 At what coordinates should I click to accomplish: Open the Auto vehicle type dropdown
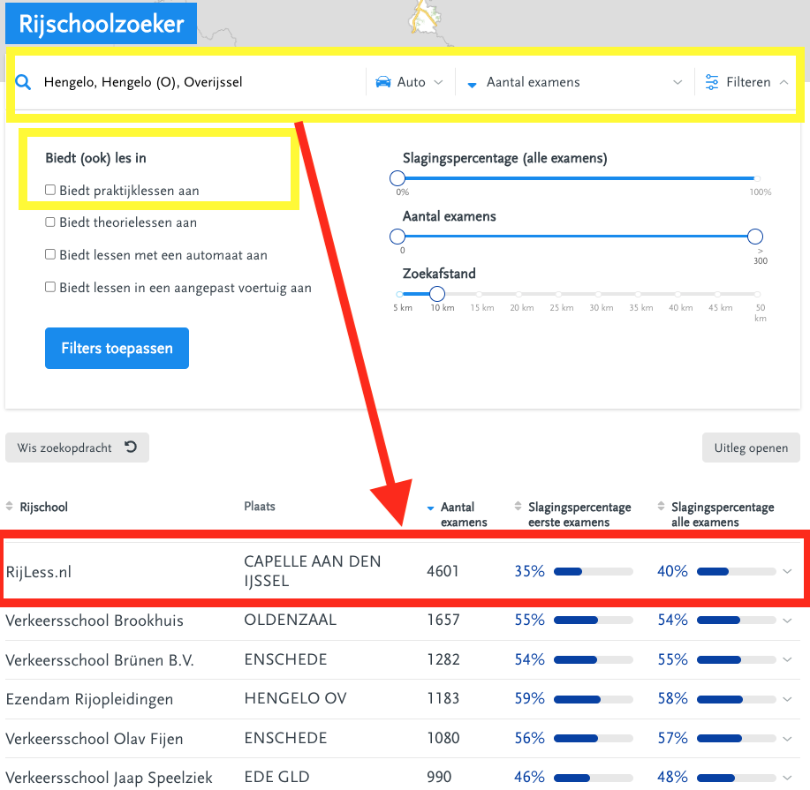pos(410,82)
